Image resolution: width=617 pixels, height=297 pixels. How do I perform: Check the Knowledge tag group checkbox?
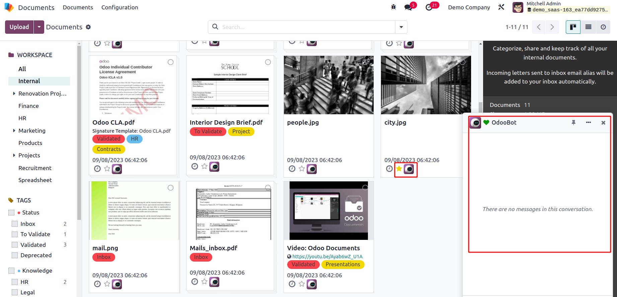pos(11,271)
